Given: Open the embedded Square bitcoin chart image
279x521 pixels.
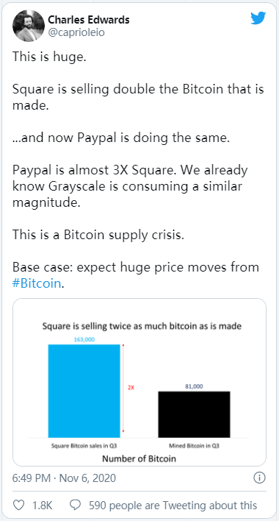Looking at the screenshot, I should coord(139,382).
